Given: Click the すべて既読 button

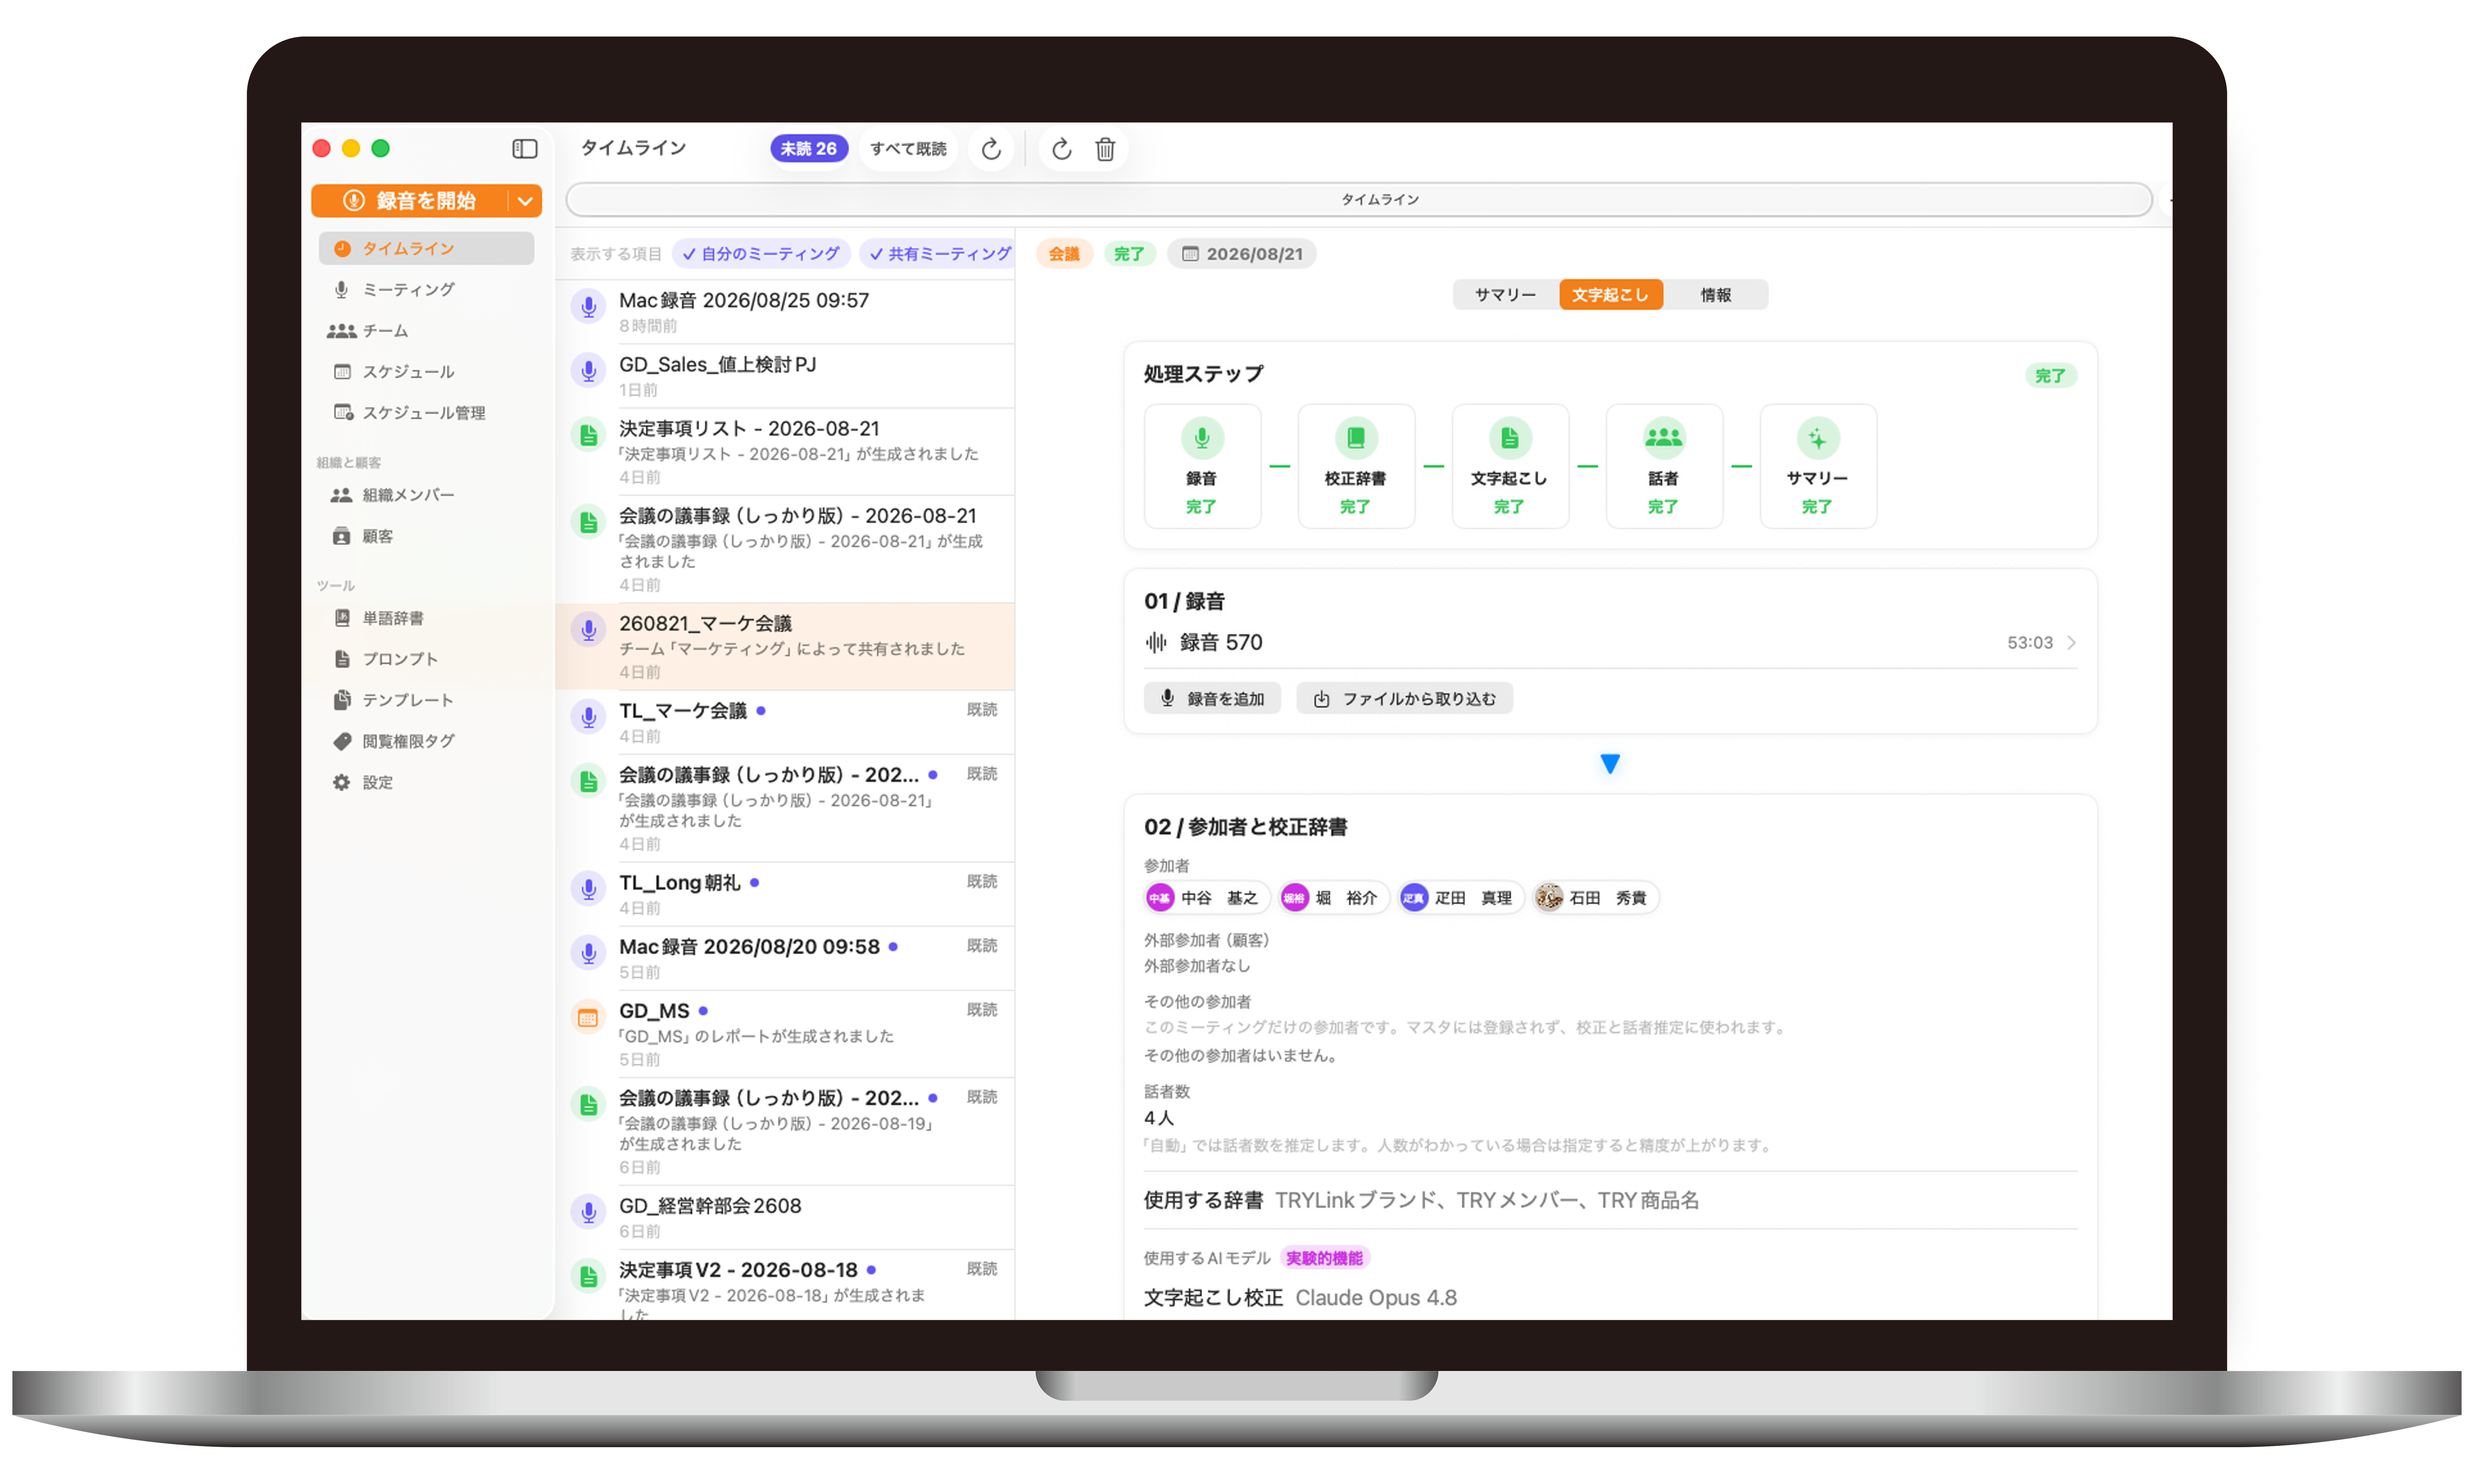Looking at the screenshot, I should tap(908, 149).
